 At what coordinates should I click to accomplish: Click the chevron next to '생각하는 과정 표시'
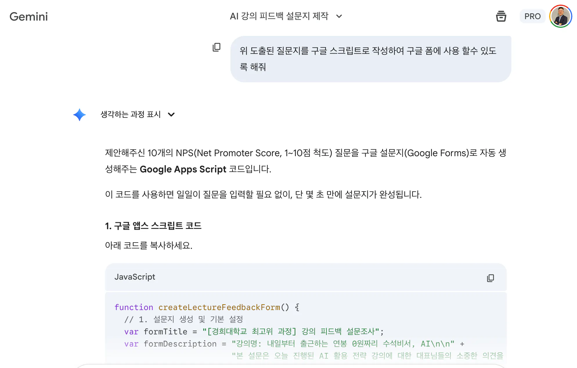171,114
